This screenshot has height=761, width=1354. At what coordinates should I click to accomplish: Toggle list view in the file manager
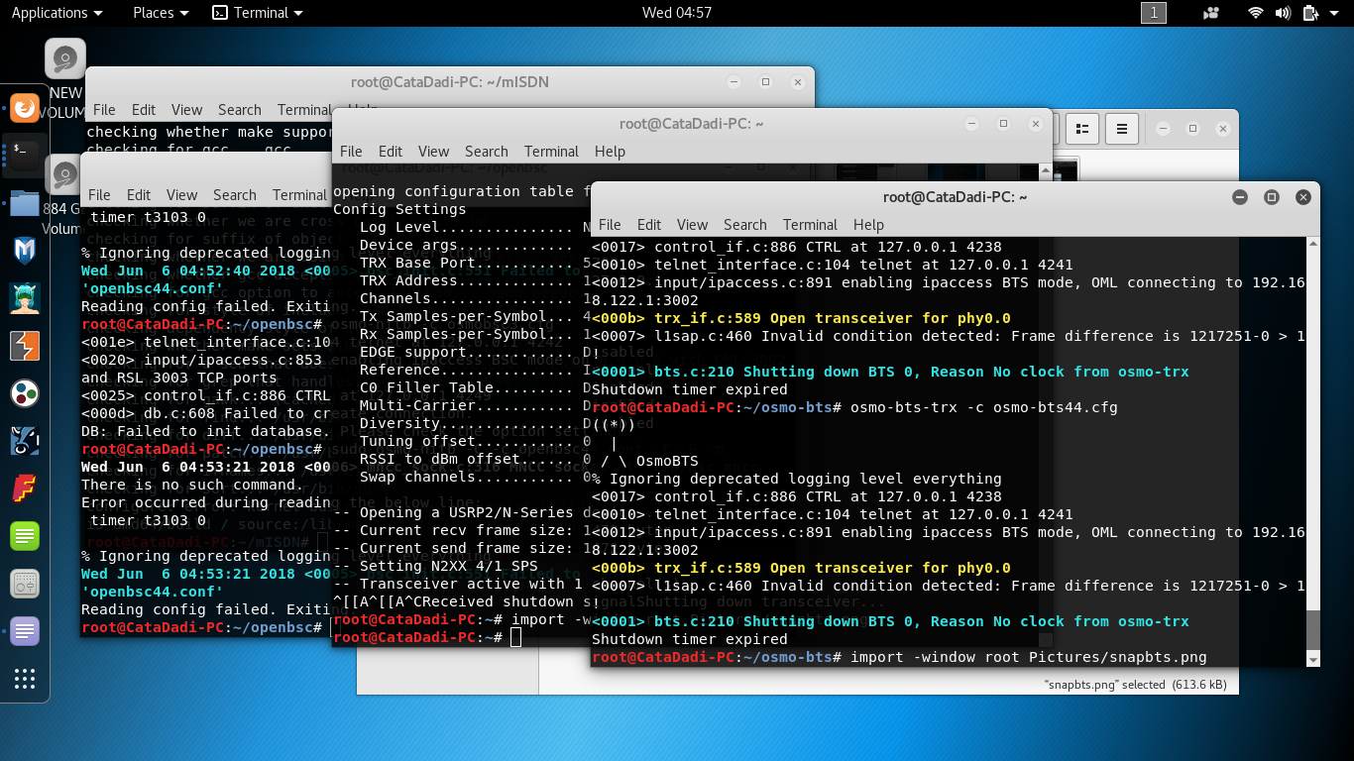pyautogui.click(x=1082, y=129)
